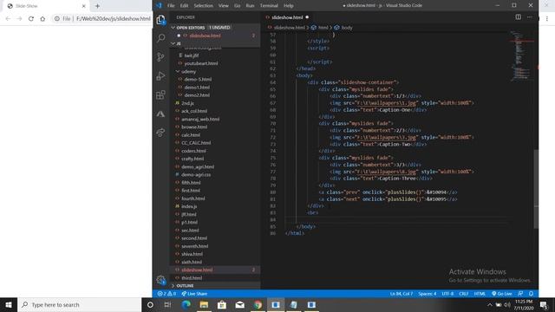The height and width of the screenshot is (312, 555).
Task: Click Live Share in the status bar
Action: pyautogui.click(x=194, y=294)
